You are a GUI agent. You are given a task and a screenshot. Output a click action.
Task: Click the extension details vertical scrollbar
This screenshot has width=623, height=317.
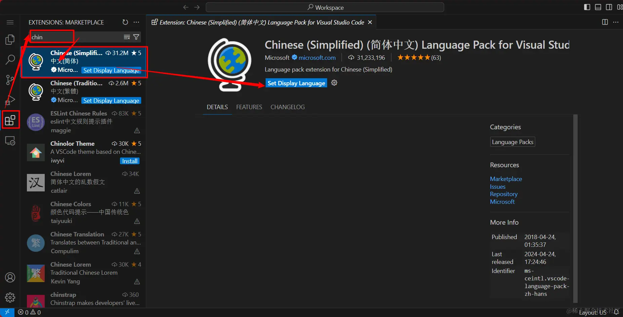(575, 208)
